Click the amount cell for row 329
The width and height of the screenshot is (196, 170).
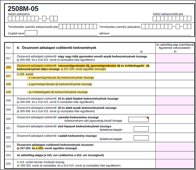tap(175, 92)
